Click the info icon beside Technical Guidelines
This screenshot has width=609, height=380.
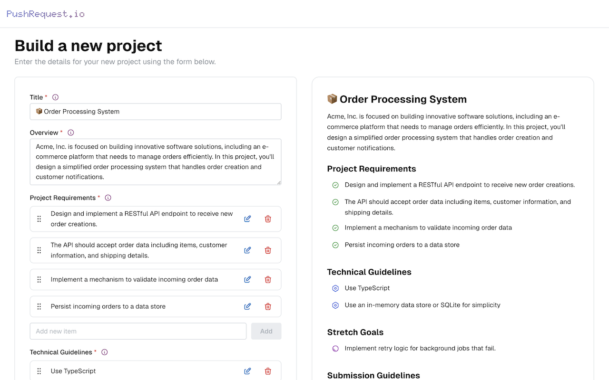coord(104,352)
